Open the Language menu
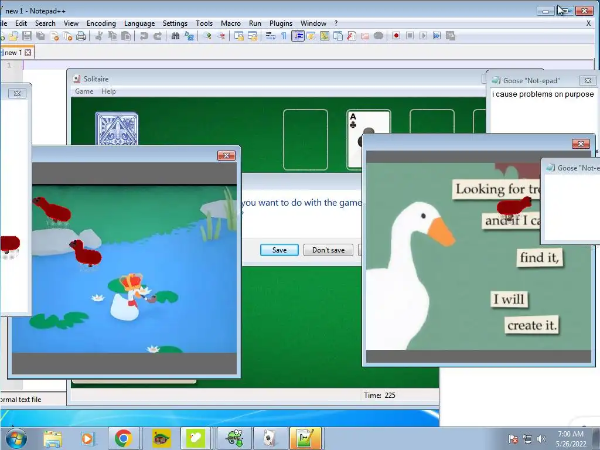 point(139,23)
